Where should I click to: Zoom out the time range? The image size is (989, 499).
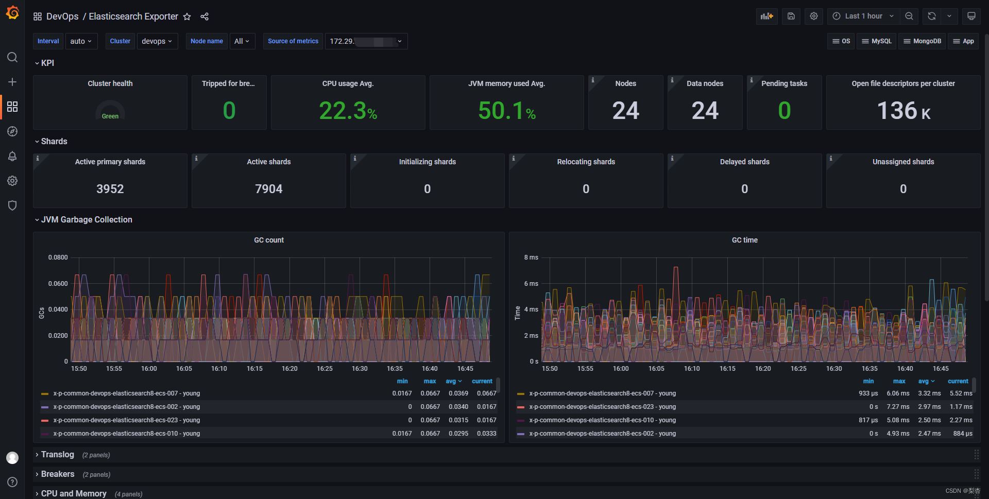(909, 16)
